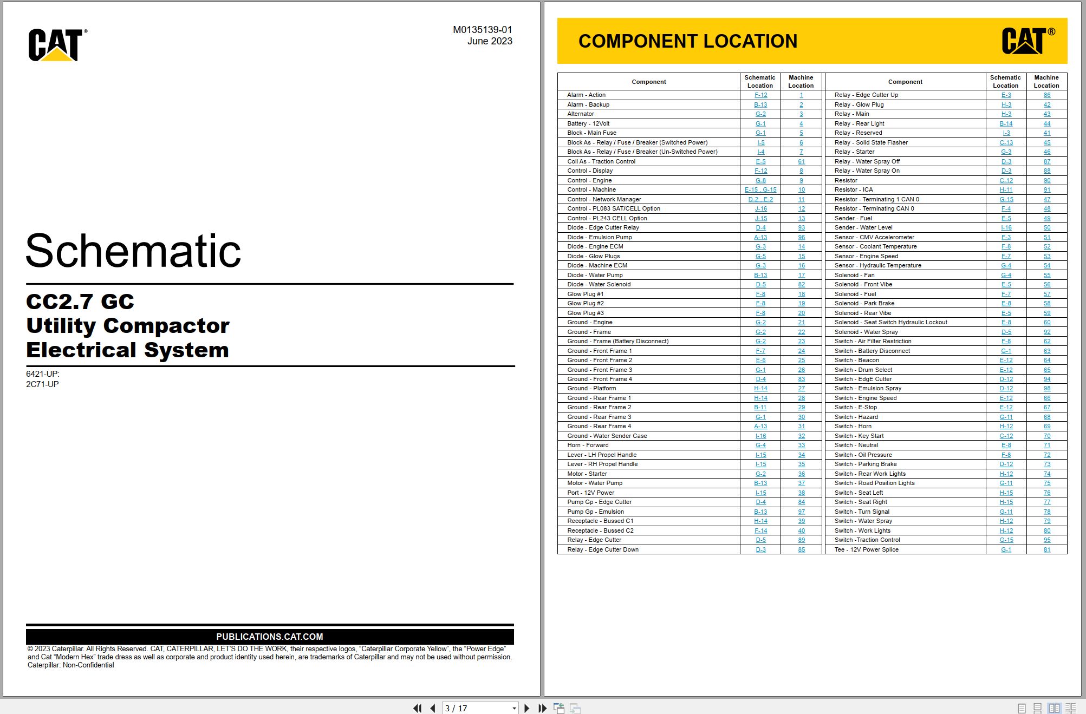Open machine location 27 for Ground - Platform

[801, 389]
